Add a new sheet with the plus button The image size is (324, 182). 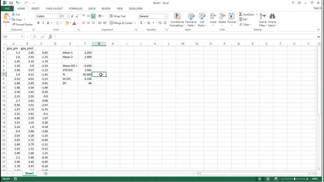46,173
